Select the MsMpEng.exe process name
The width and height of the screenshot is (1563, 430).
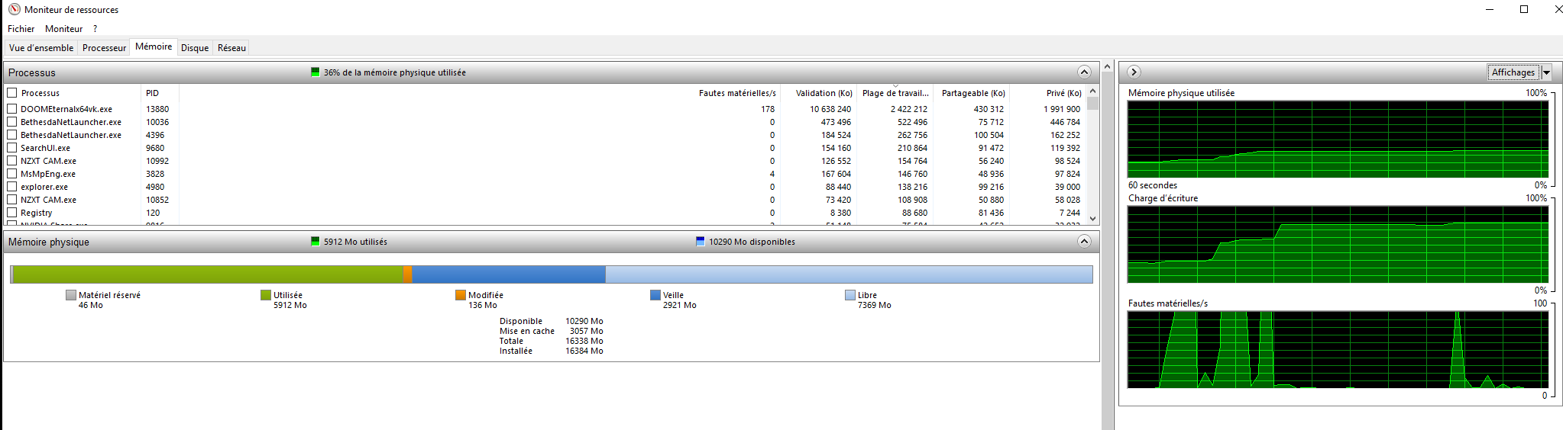pyautogui.click(x=48, y=174)
